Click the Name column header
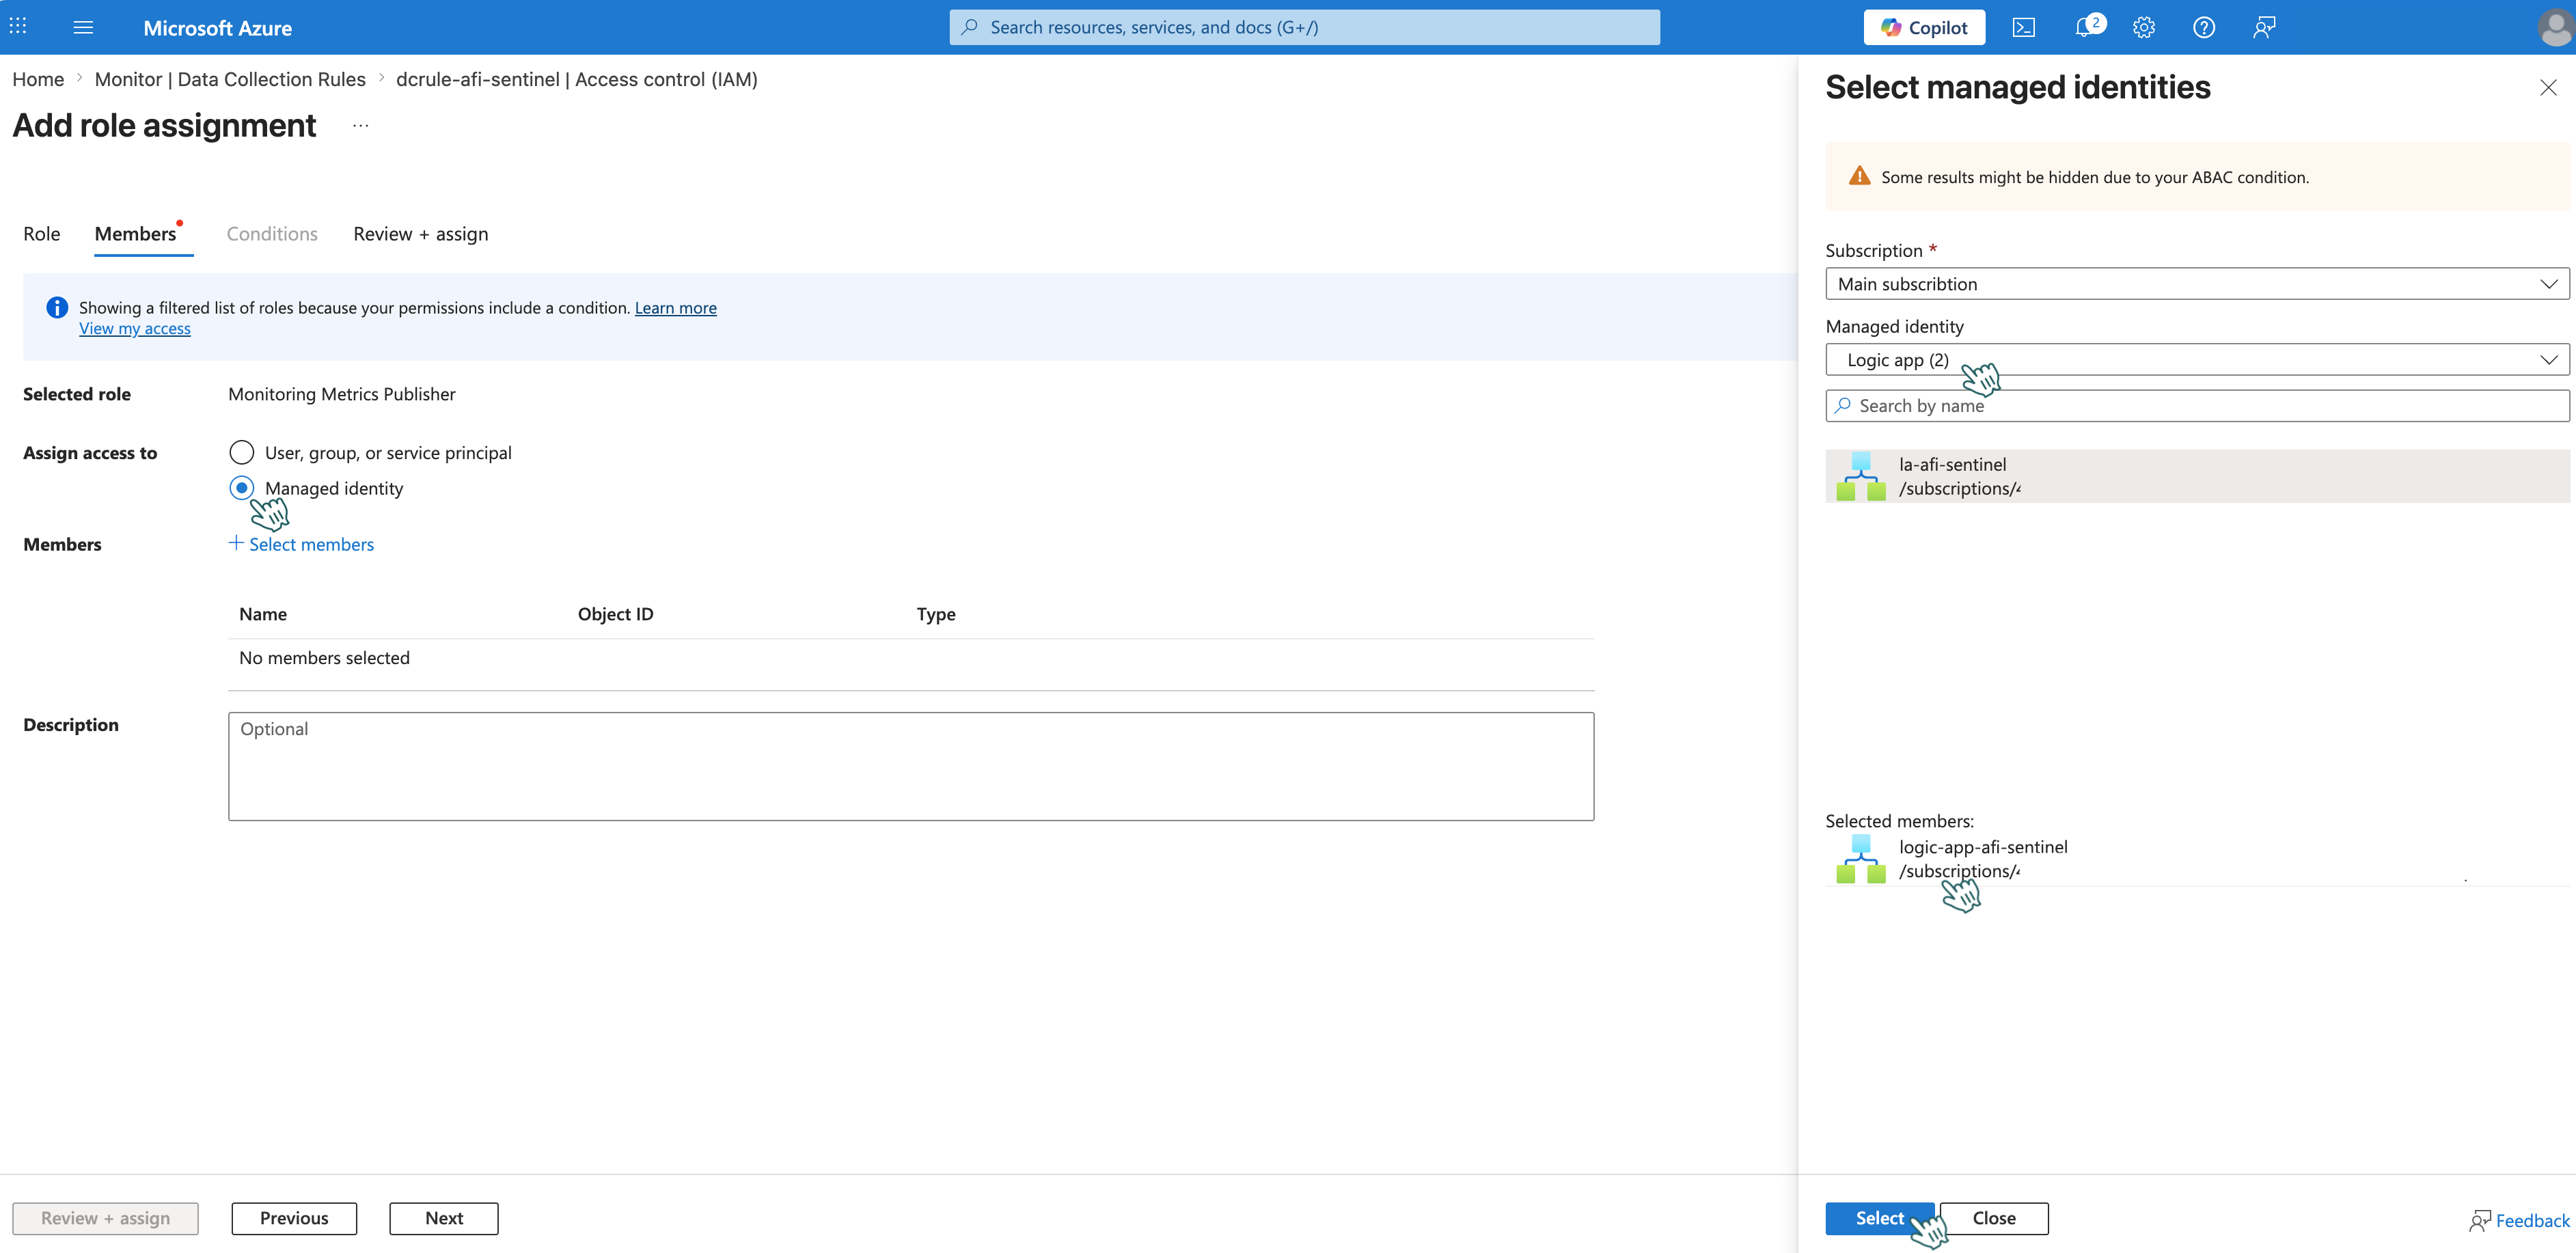The height and width of the screenshot is (1253, 2576). pyautogui.click(x=263, y=614)
